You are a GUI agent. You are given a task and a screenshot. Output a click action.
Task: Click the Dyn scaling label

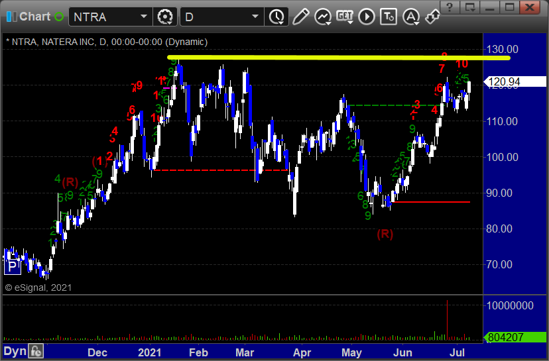click(15, 351)
